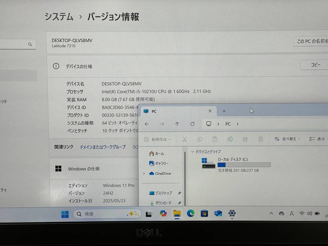The width and height of the screenshot is (328, 246).
Task: Show hidden tray icons chevron
Action: [271, 213]
